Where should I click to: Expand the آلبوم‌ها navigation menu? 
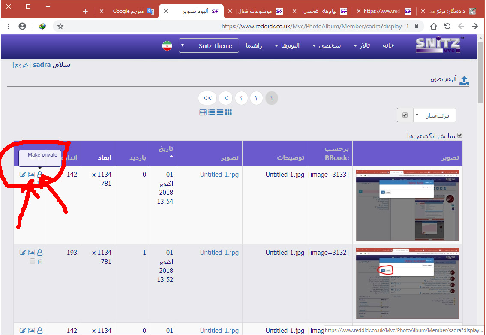click(287, 46)
